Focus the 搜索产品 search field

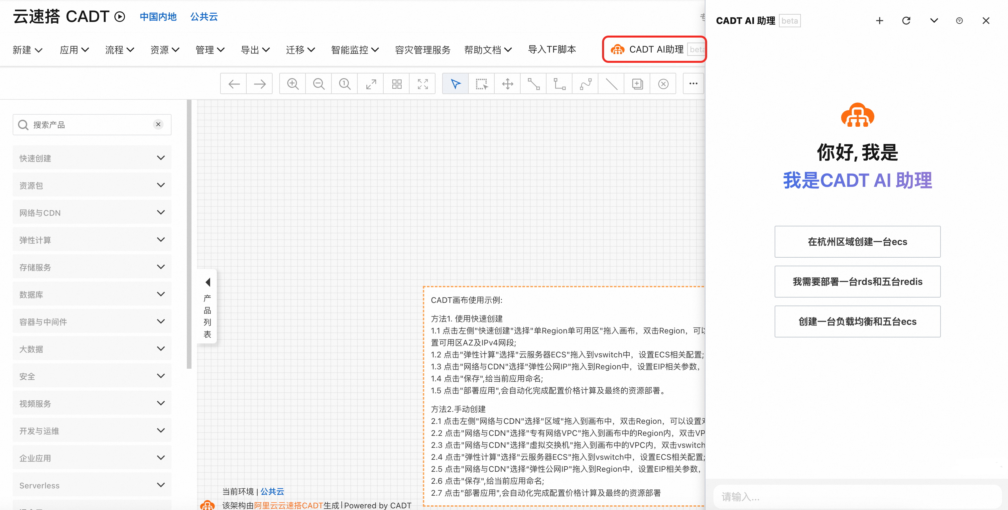pyautogui.click(x=92, y=124)
